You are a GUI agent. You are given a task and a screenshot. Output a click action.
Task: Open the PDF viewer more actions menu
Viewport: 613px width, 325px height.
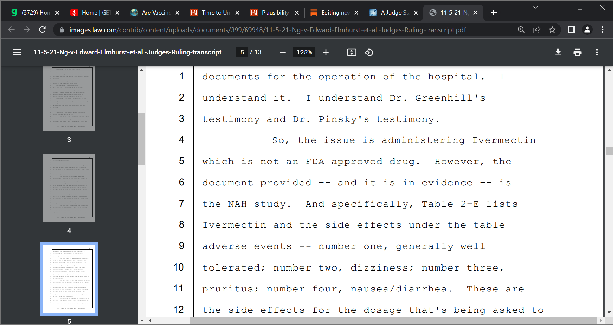point(597,52)
